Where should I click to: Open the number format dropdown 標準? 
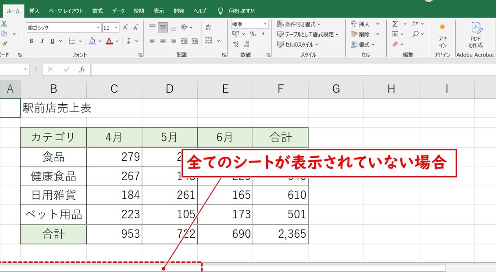tap(265, 24)
